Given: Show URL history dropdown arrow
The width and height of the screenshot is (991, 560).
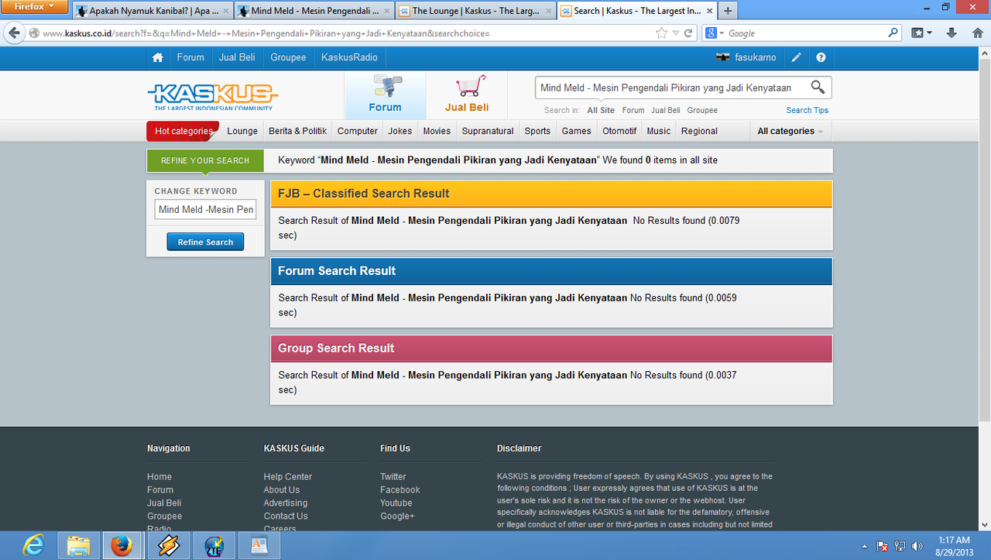Looking at the screenshot, I should coord(676,33).
